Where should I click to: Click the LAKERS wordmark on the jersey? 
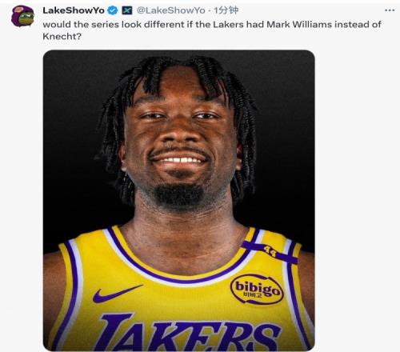187,332
